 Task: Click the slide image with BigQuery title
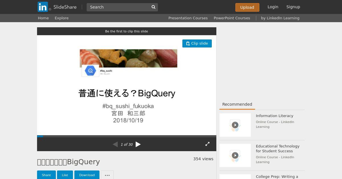point(127,85)
